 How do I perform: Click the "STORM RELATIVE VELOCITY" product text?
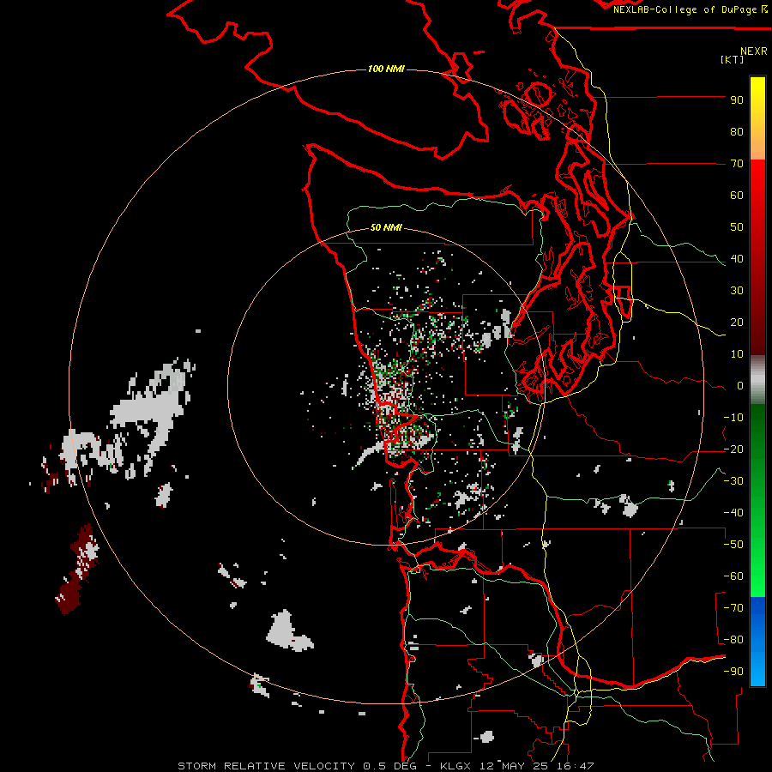click(x=267, y=766)
